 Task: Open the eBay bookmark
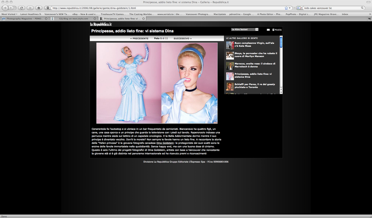tap(85, 14)
